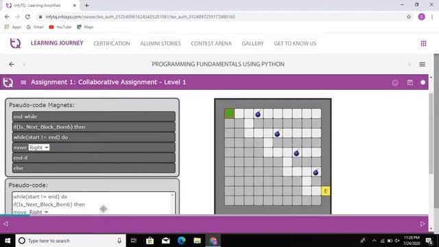Open the move Right dropdown in pseudo-code
439x247 pixels.
coord(38,212)
